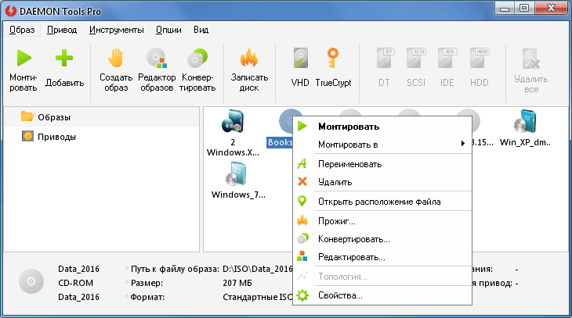Open the Инструменты menu
Viewport: 572px width, 318px height.
pyautogui.click(x=116, y=30)
